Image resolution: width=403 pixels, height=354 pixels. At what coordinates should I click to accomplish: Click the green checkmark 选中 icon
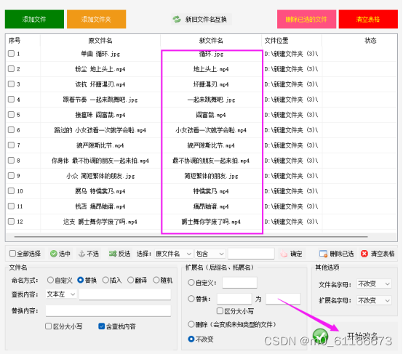[54, 254]
